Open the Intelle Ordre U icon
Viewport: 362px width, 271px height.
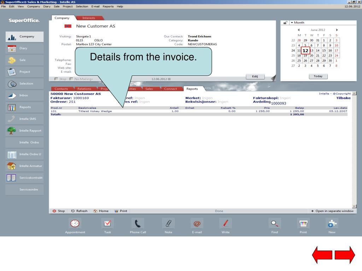coord(12,155)
